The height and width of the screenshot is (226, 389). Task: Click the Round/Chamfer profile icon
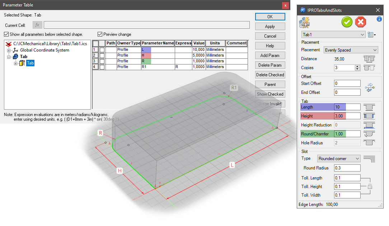click(370, 134)
